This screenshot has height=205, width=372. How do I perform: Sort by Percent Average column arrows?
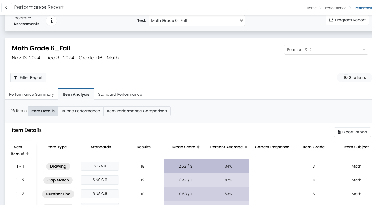(x=246, y=147)
